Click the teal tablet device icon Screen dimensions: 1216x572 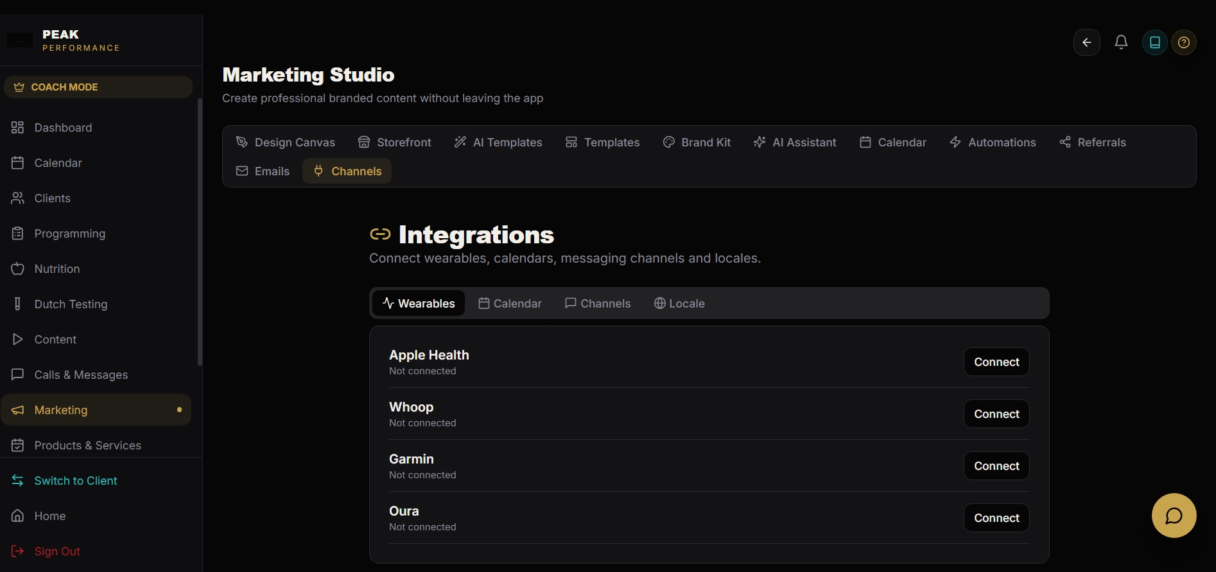(1154, 42)
